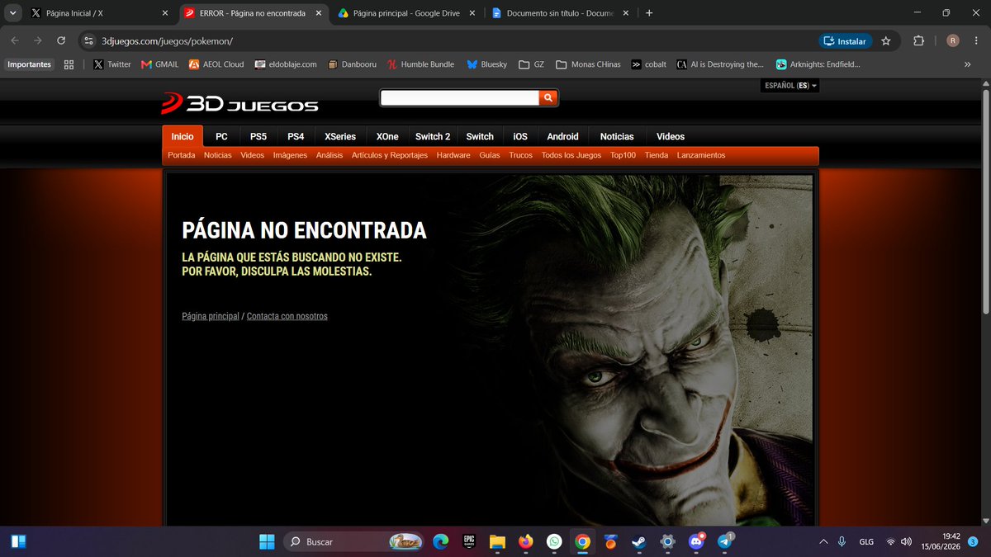The height and width of the screenshot is (557, 991).
Task: Open the Settings gear in the taskbar
Action: point(668,541)
